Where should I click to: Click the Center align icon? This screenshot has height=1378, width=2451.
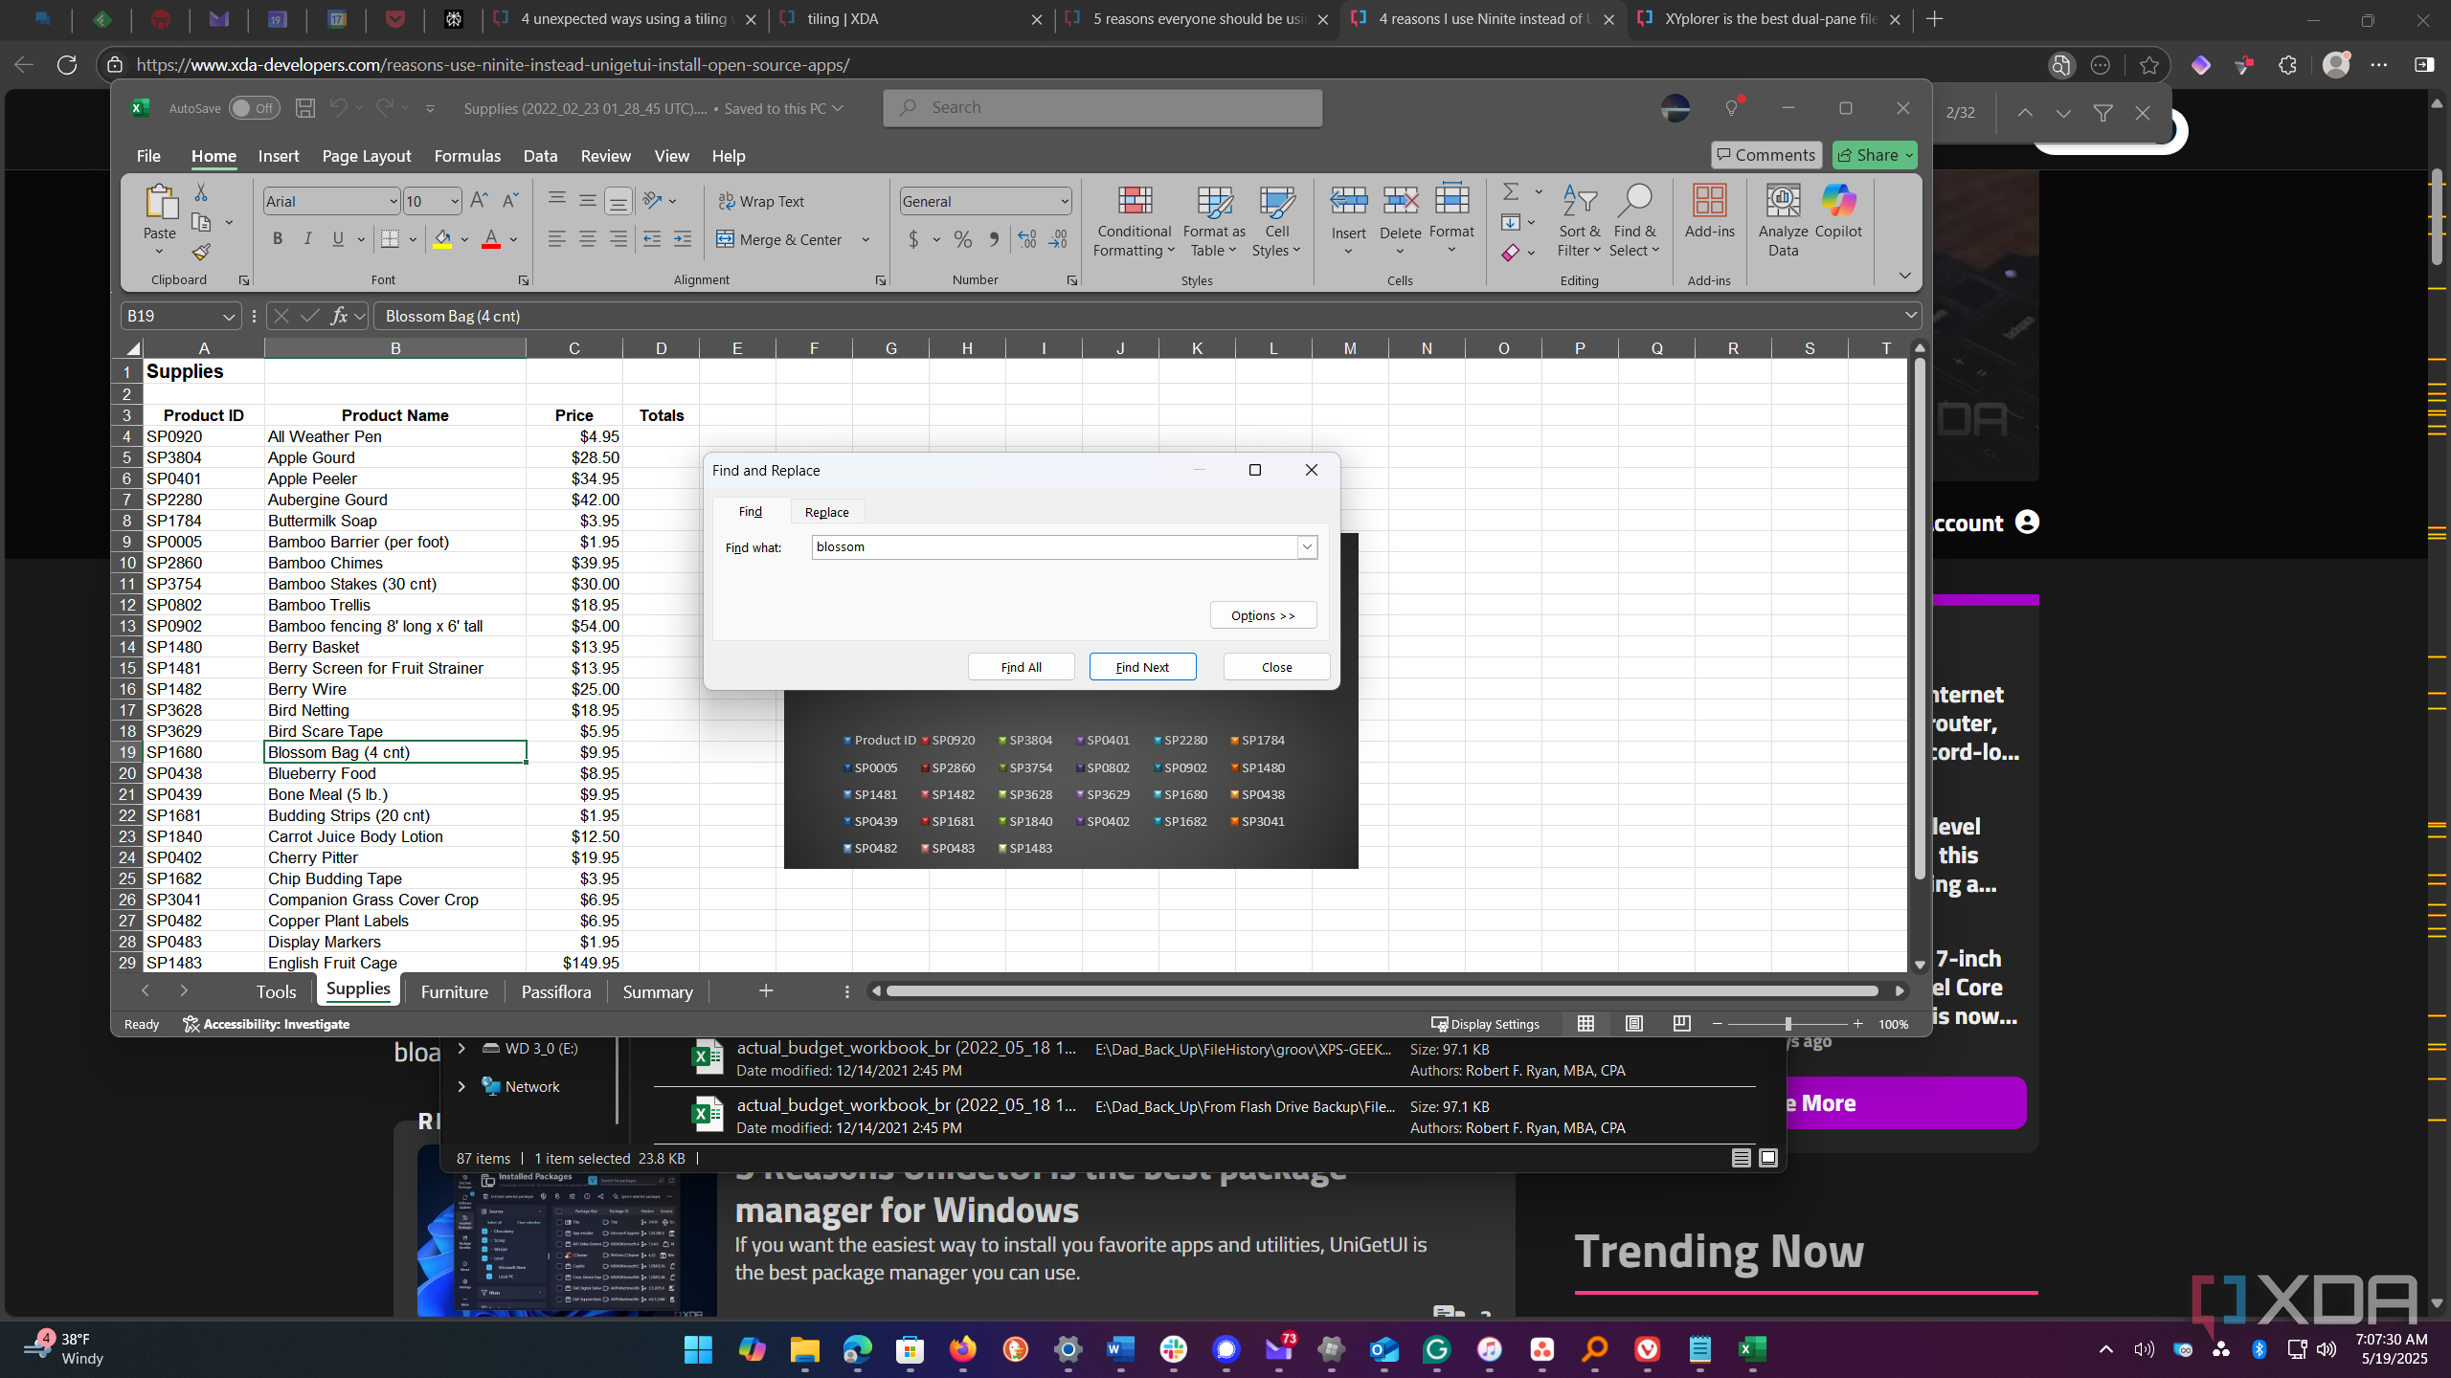pyautogui.click(x=587, y=239)
